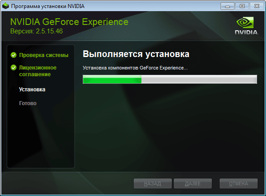This screenshot has height=196, width=266.
Task: Select the Готово step
Action: [x=28, y=103]
